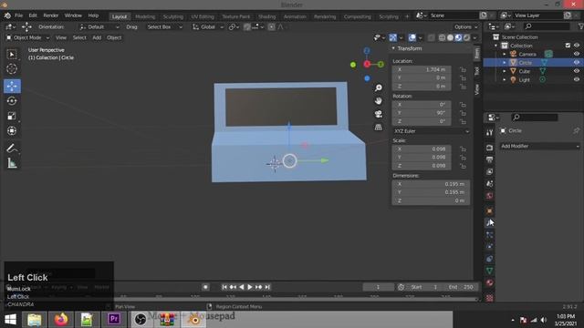584x328 pixels.
Task: Open the Object Constraints properties tab
Action: pos(489,259)
